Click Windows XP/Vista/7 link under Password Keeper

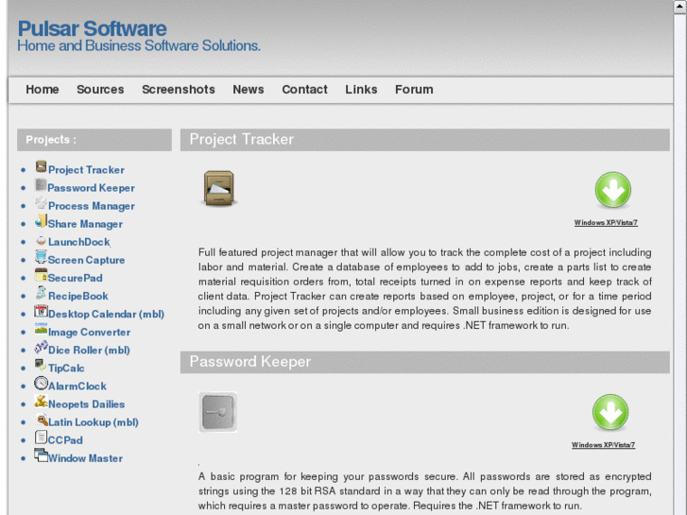point(603,445)
